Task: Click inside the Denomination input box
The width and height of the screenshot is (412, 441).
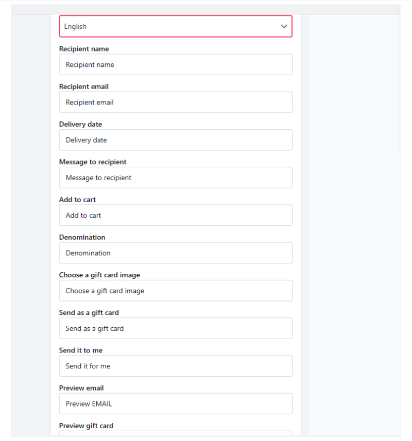Action: click(x=175, y=253)
